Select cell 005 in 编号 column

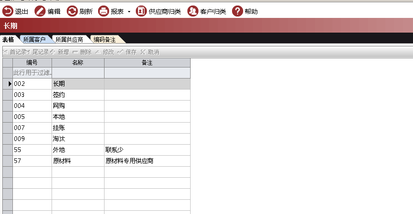(x=32, y=117)
